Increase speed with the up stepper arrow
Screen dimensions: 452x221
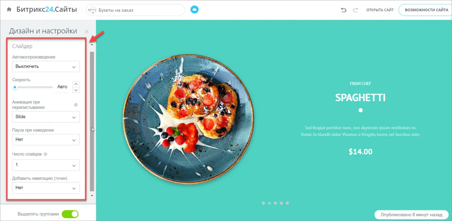click(x=76, y=84)
